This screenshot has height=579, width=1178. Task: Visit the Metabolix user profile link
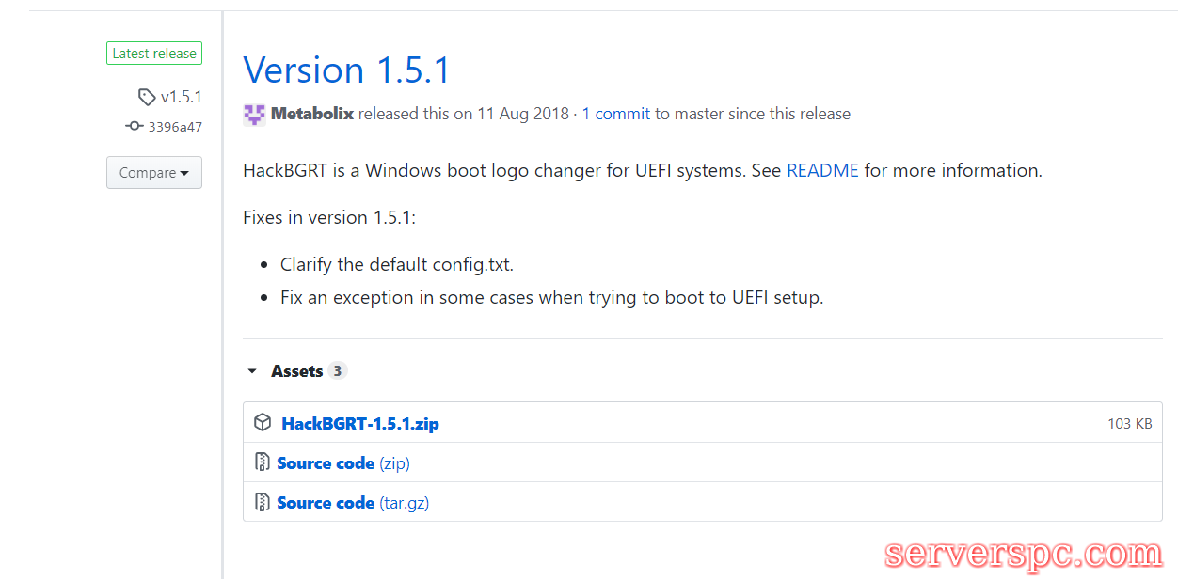pos(312,114)
